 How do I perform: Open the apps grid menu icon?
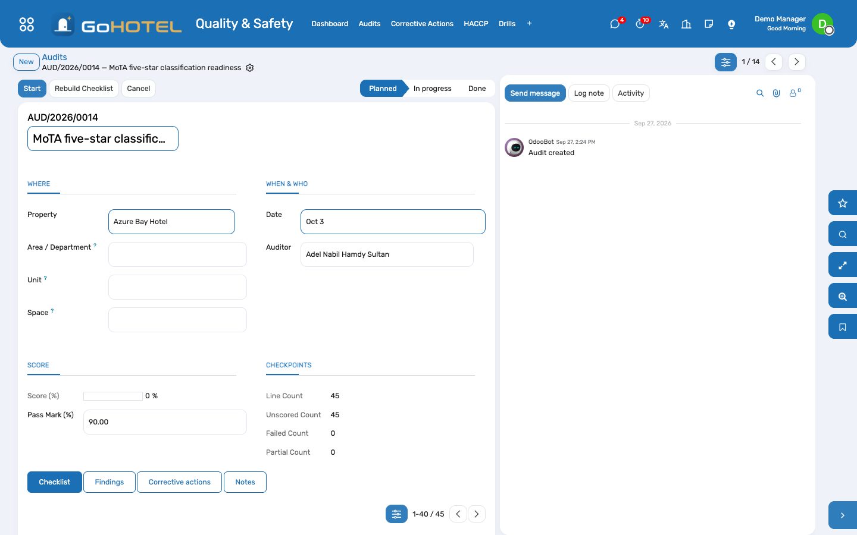27,24
